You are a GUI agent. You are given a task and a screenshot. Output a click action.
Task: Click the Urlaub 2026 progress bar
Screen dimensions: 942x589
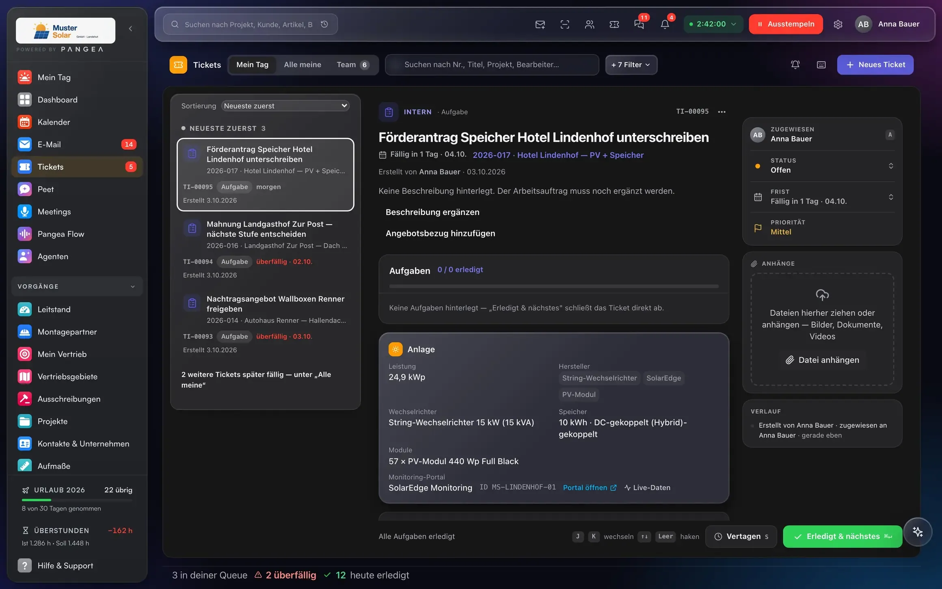[77, 500]
